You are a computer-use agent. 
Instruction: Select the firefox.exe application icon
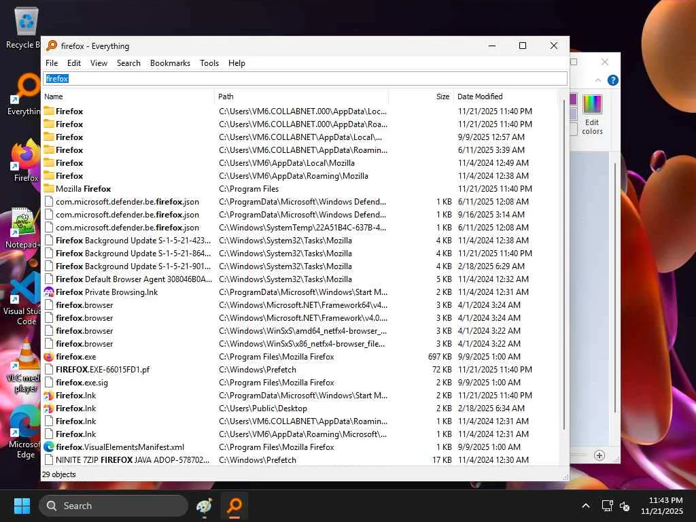coord(49,356)
